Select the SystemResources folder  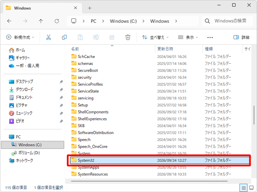[x=93, y=174]
